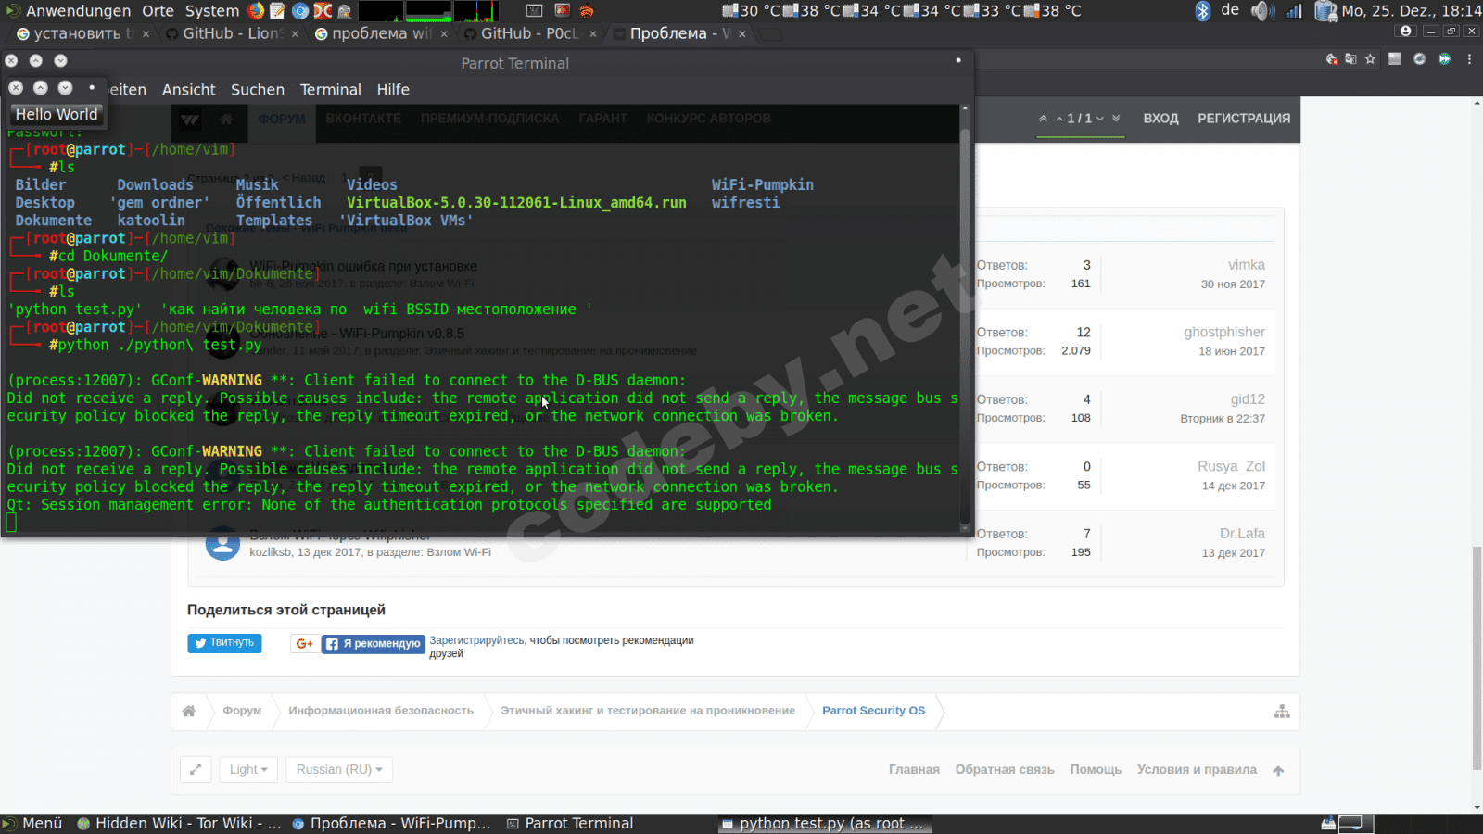Click the round grey extension icon in browser toolbar
Image resolution: width=1483 pixels, height=834 pixels.
[1419, 59]
